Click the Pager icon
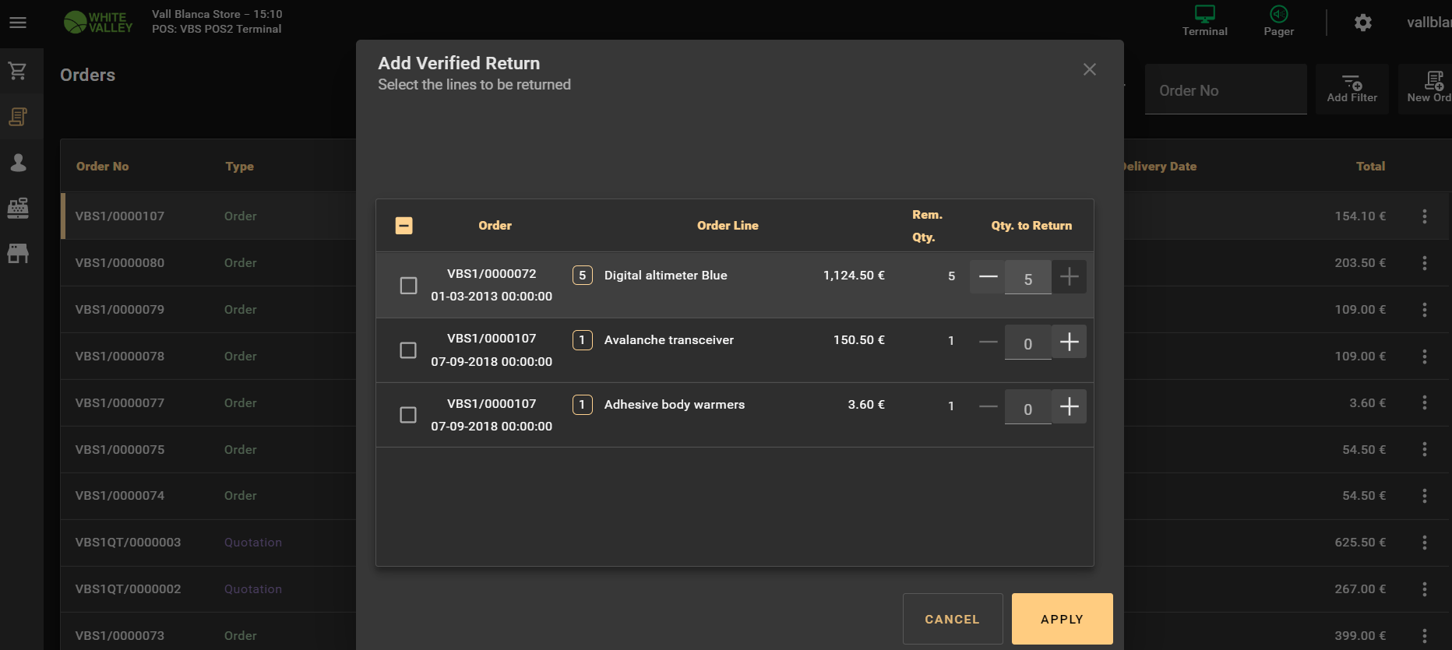1452x650 pixels. pyautogui.click(x=1278, y=21)
